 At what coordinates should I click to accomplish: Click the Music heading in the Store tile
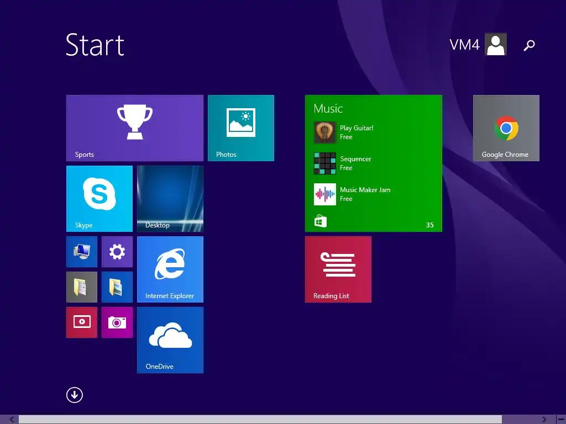[328, 108]
